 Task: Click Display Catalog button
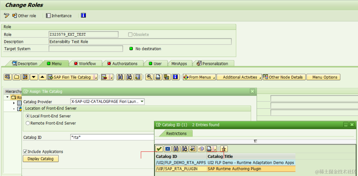pyautogui.click(x=41, y=159)
